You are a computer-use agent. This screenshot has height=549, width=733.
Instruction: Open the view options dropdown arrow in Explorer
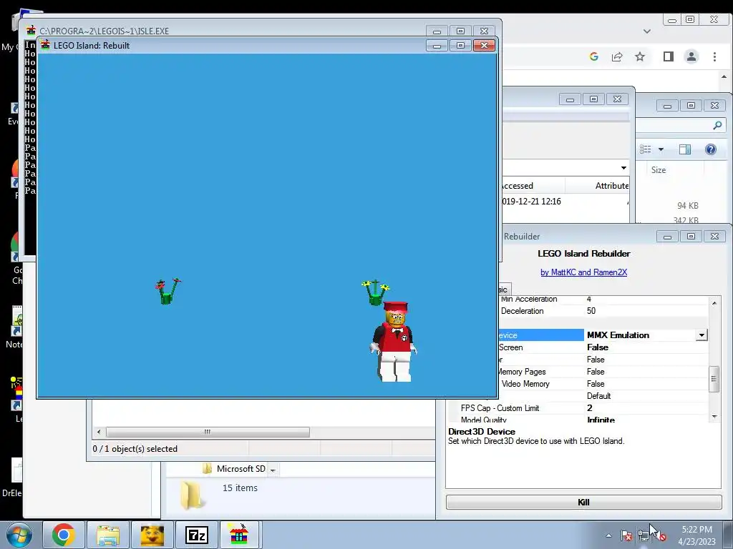point(661,149)
